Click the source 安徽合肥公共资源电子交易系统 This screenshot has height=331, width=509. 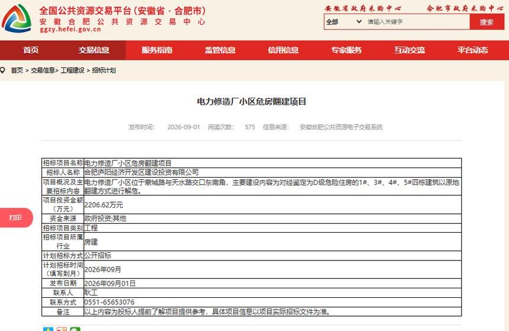[341, 127]
